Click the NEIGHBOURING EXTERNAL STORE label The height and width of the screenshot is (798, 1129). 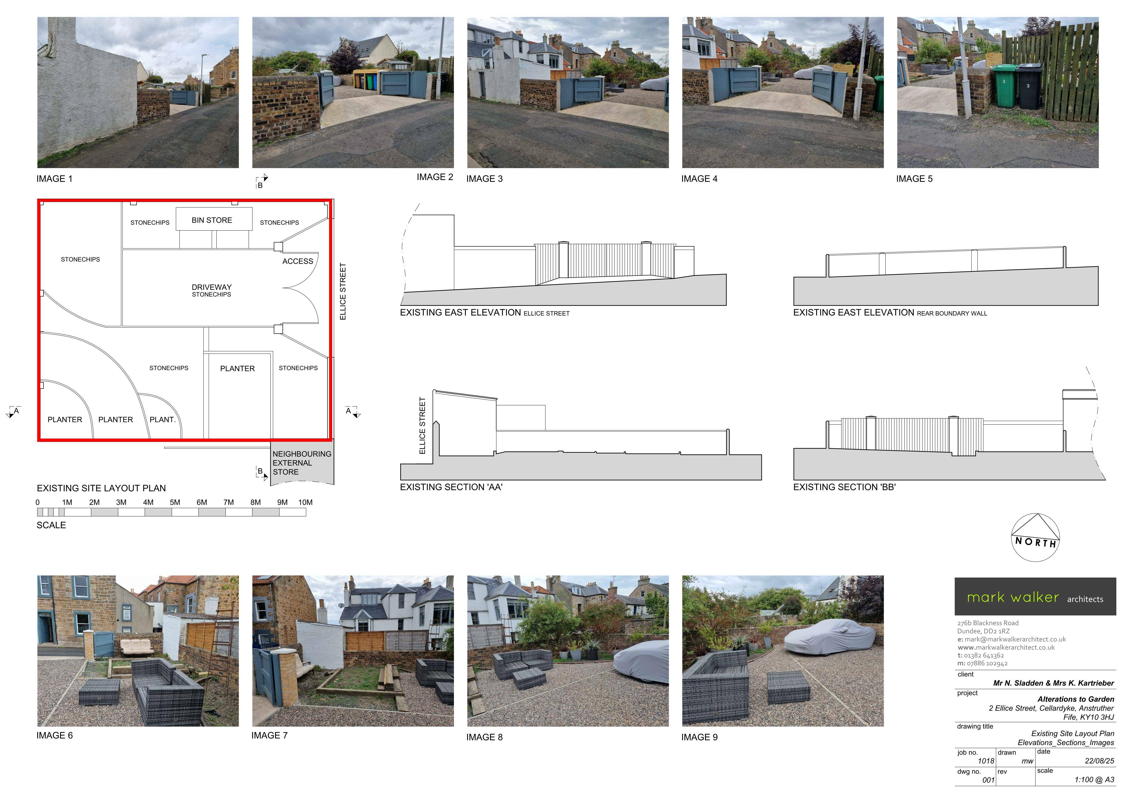(302, 463)
